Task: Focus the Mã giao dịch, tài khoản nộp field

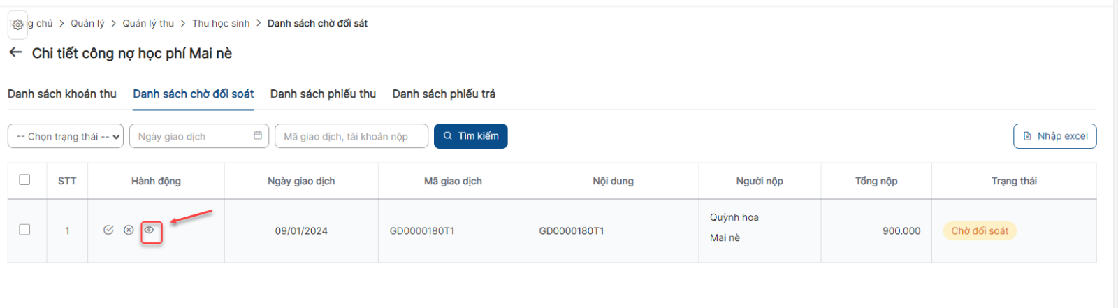Action: click(351, 136)
